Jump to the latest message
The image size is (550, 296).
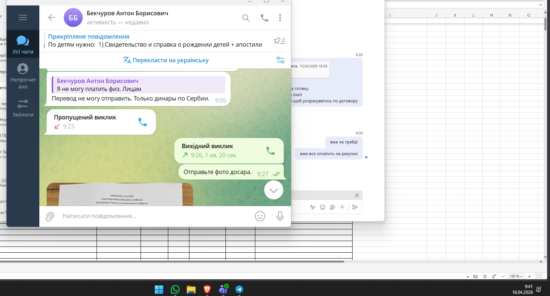coord(274,190)
